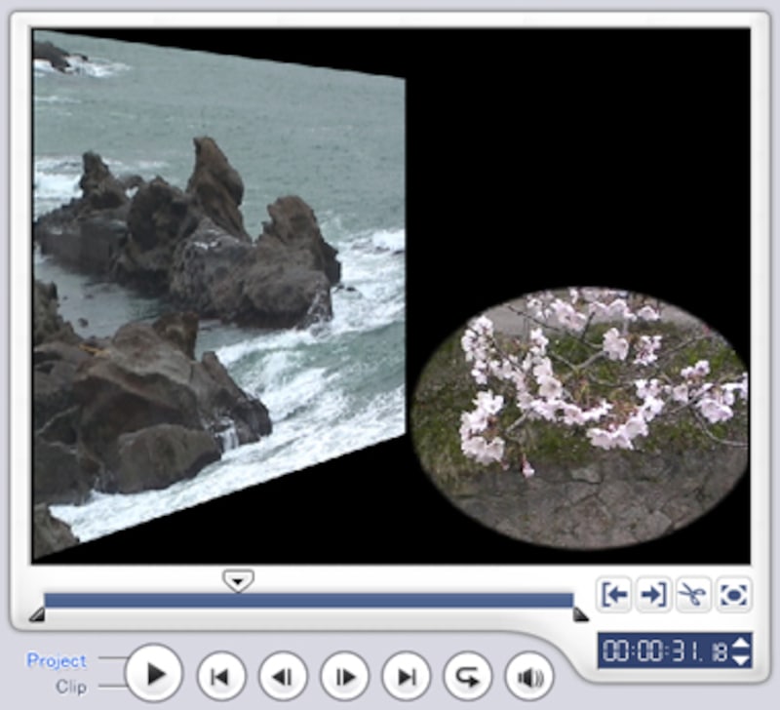Select the right trim handle
This screenshot has height=710, width=780.
click(x=580, y=614)
